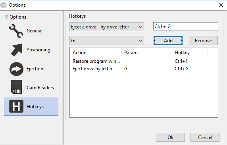Click the Hotkeys H icon

(16, 106)
